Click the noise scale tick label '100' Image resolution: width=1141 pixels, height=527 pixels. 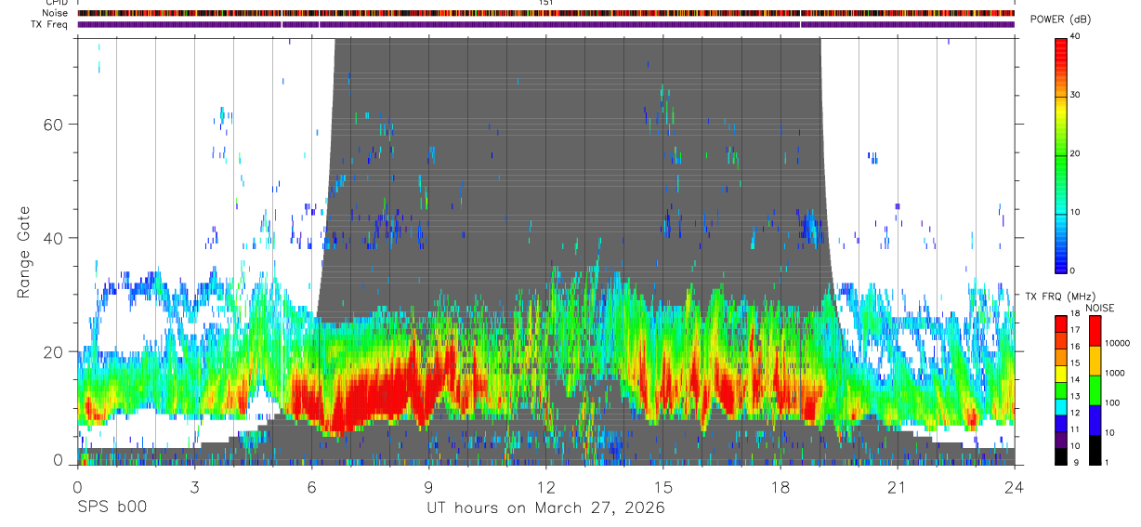pos(1112,402)
